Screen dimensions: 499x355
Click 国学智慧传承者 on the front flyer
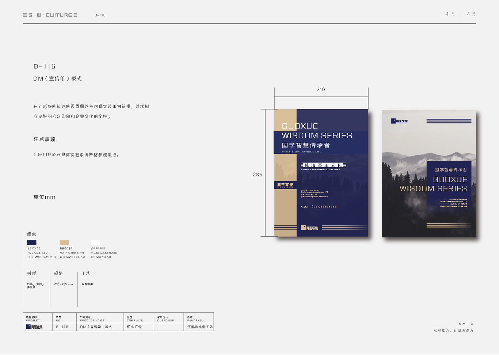pos(306,145)
